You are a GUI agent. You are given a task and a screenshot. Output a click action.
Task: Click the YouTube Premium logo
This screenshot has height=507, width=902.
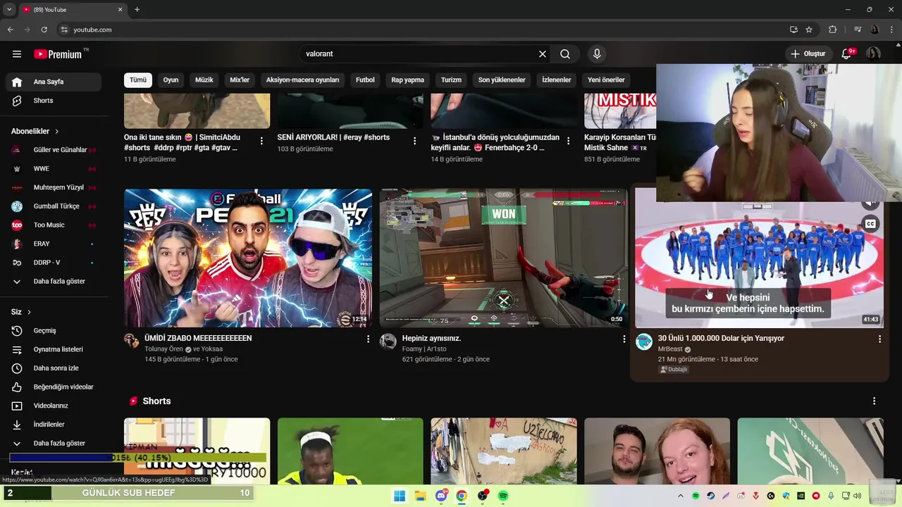coord(59,54)
